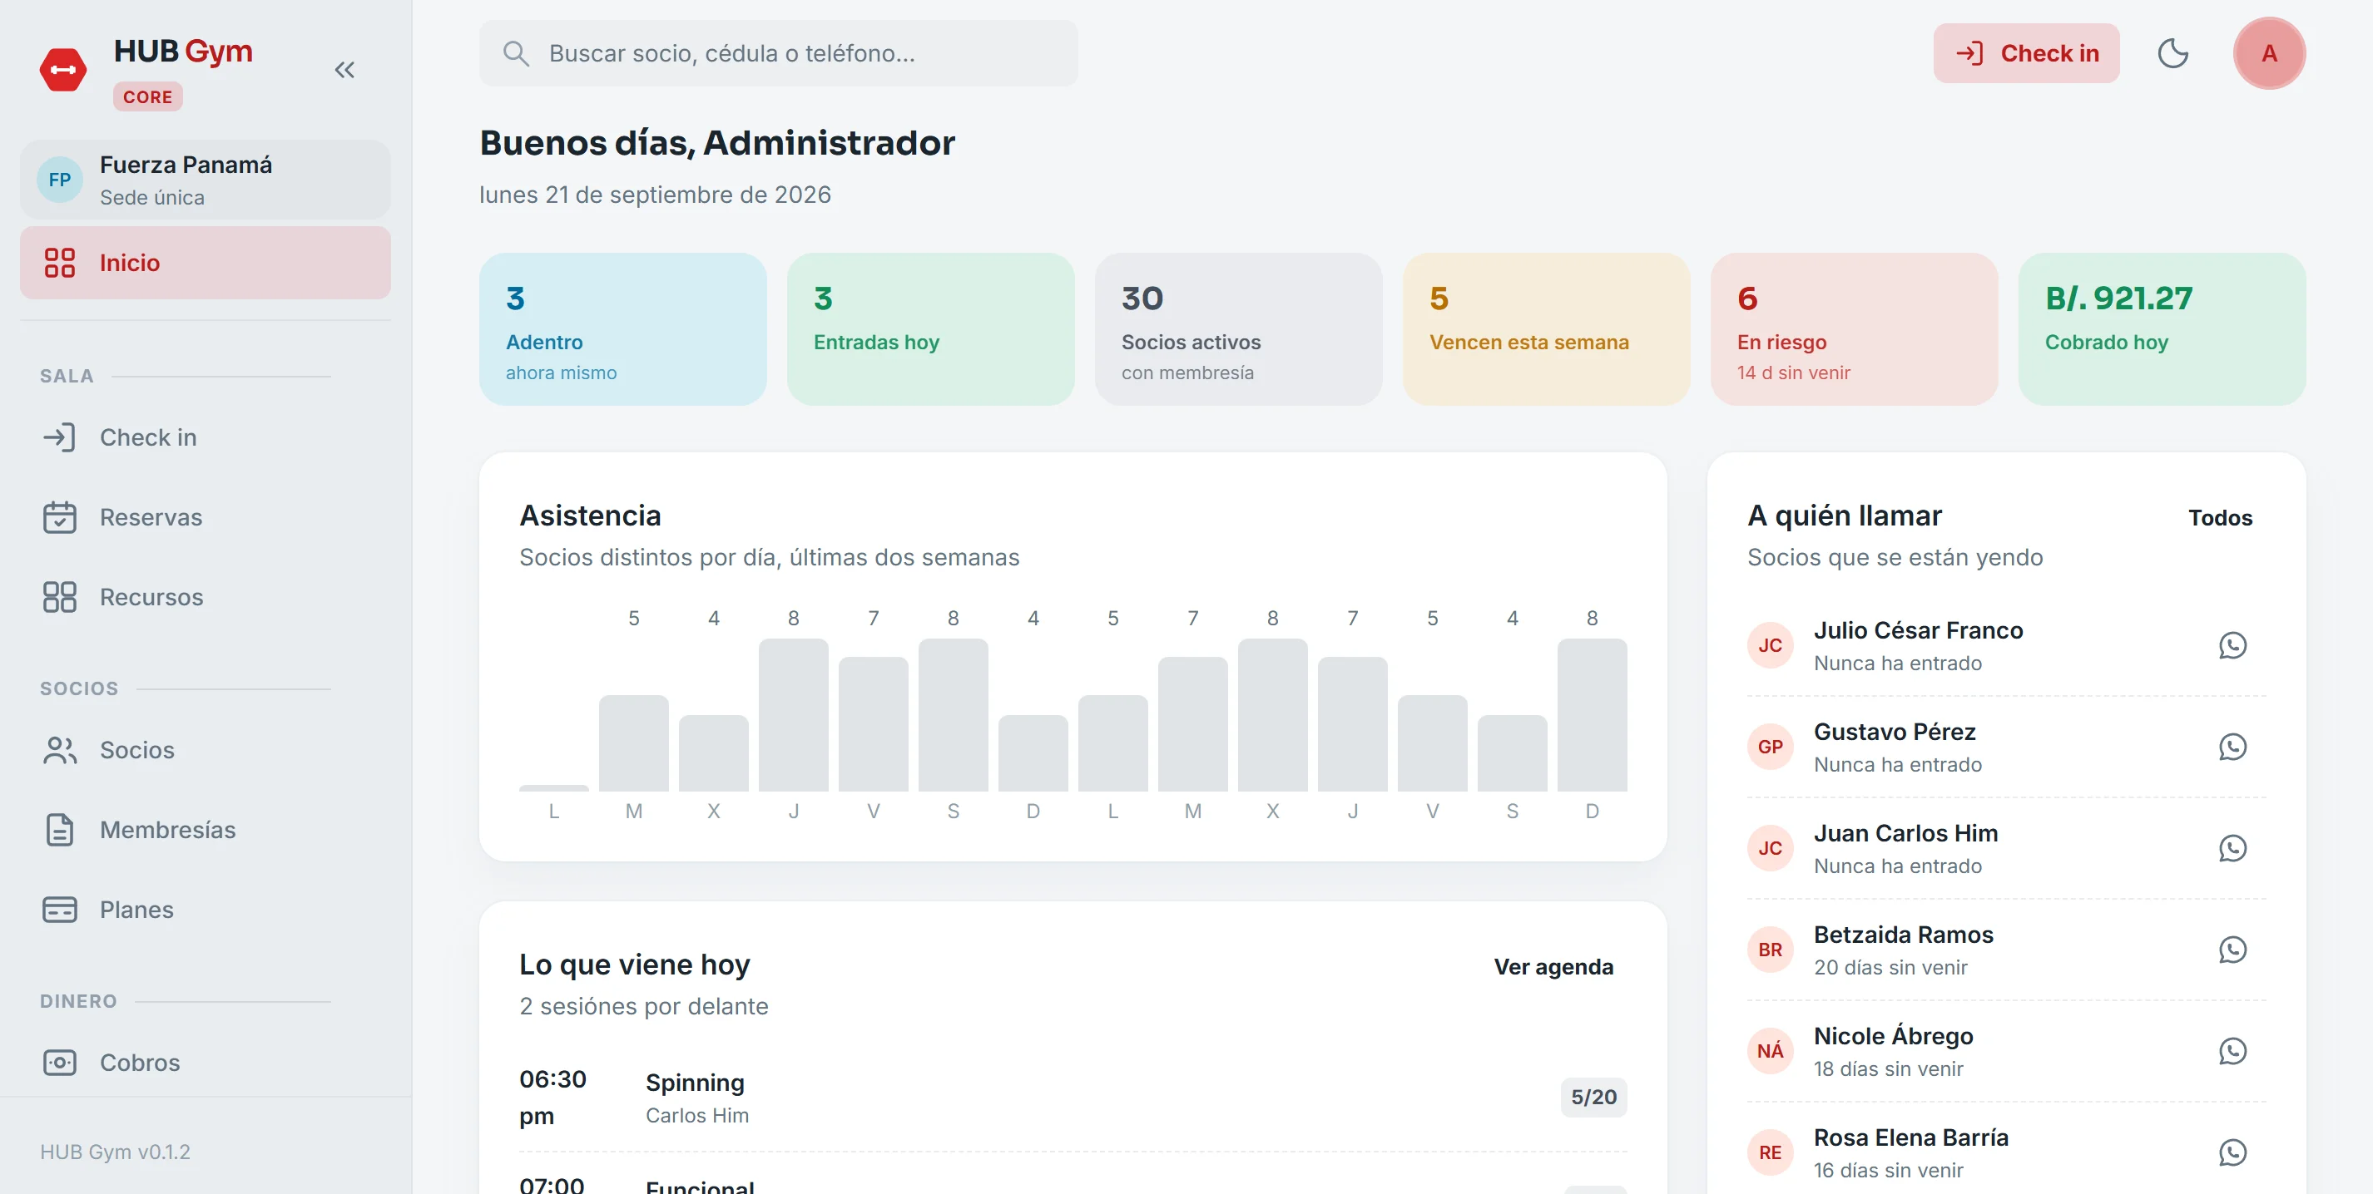This screenshot has height=1194, width=2373.
Task: Open Reservas in sidebar
Action: click(x=206, y=517)
